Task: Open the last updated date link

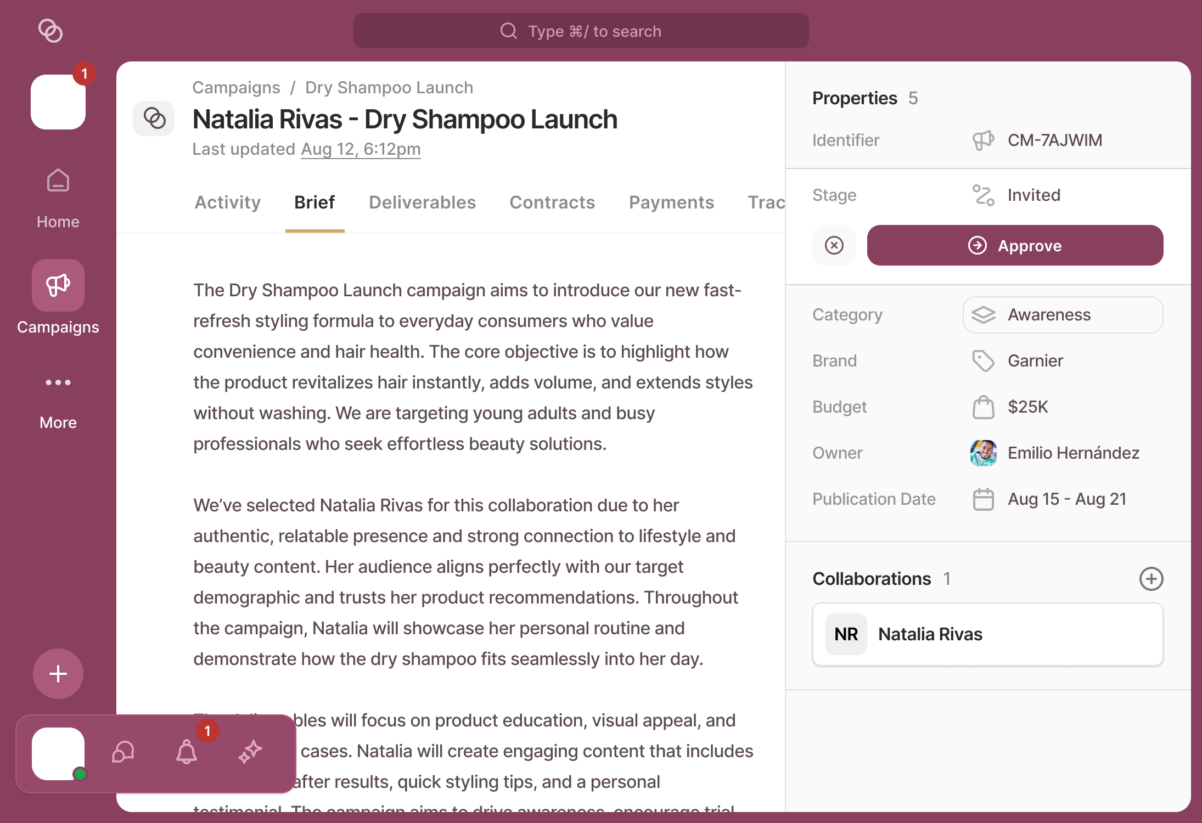Action: [361, 149]
